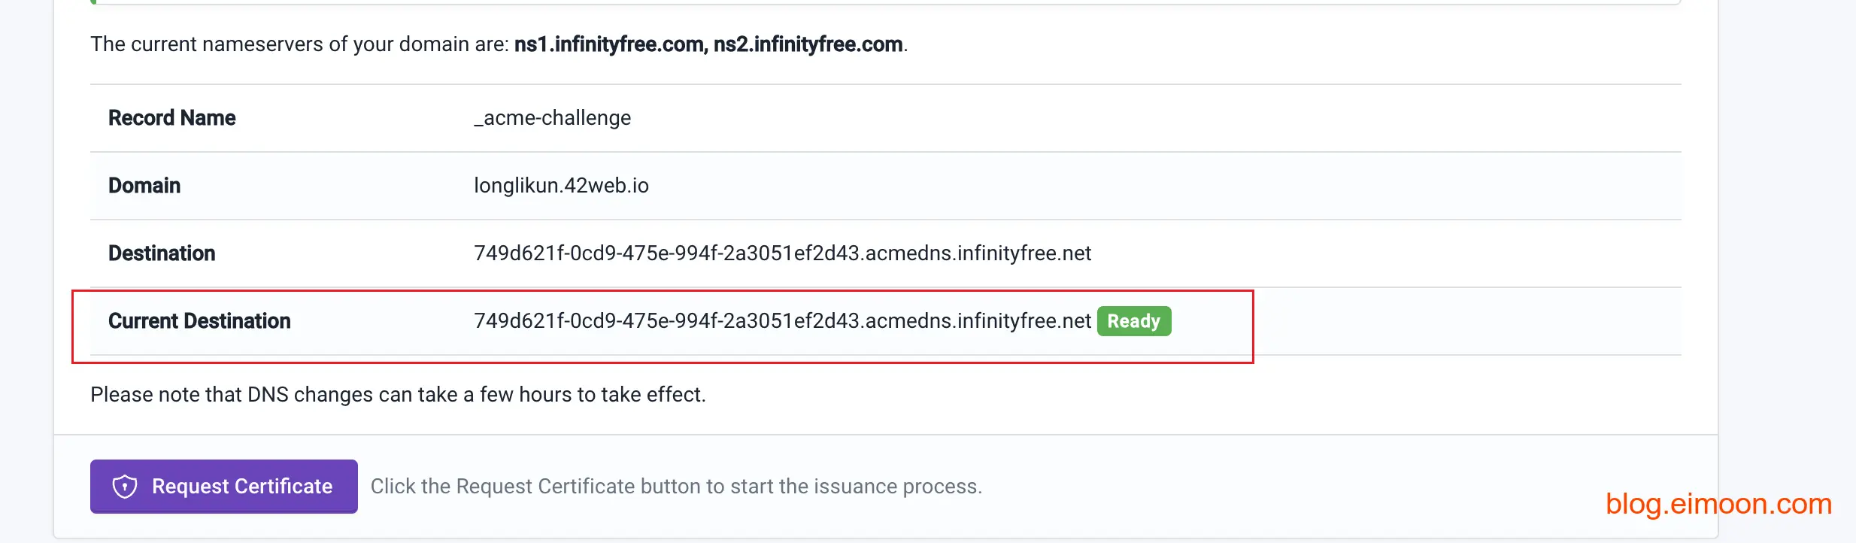1856x543 pixels.
Task: Click the DNS changes notice text
Action: (x=398, y=395)
